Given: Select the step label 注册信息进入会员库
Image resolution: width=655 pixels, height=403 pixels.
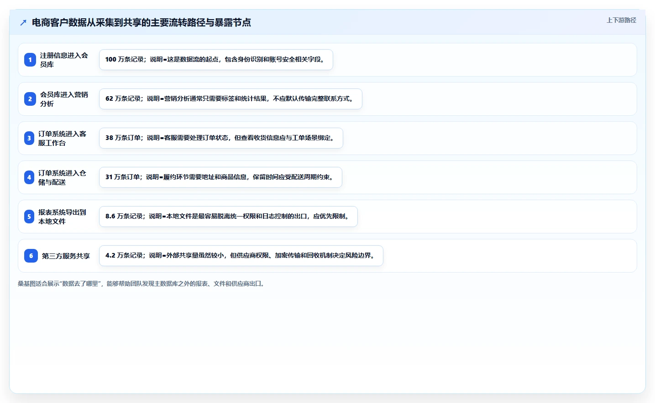Looking at the screenshot, I should pyautogui.click(x=64, y=60).
